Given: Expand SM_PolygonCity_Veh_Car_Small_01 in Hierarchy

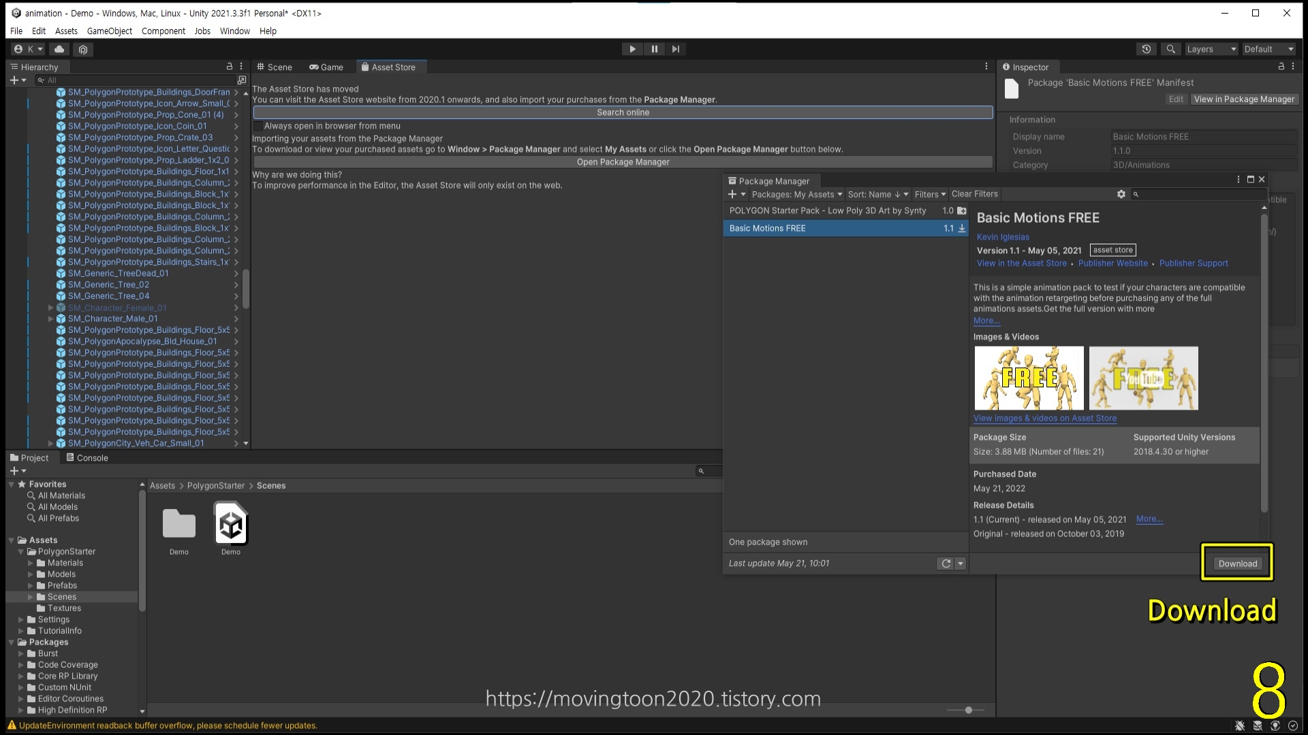Looking at the screenshot, I should coord(50,443).
